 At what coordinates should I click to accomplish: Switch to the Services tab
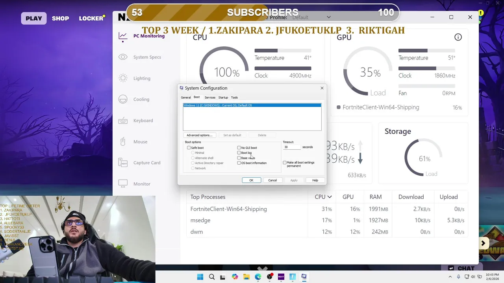(210, 97)
